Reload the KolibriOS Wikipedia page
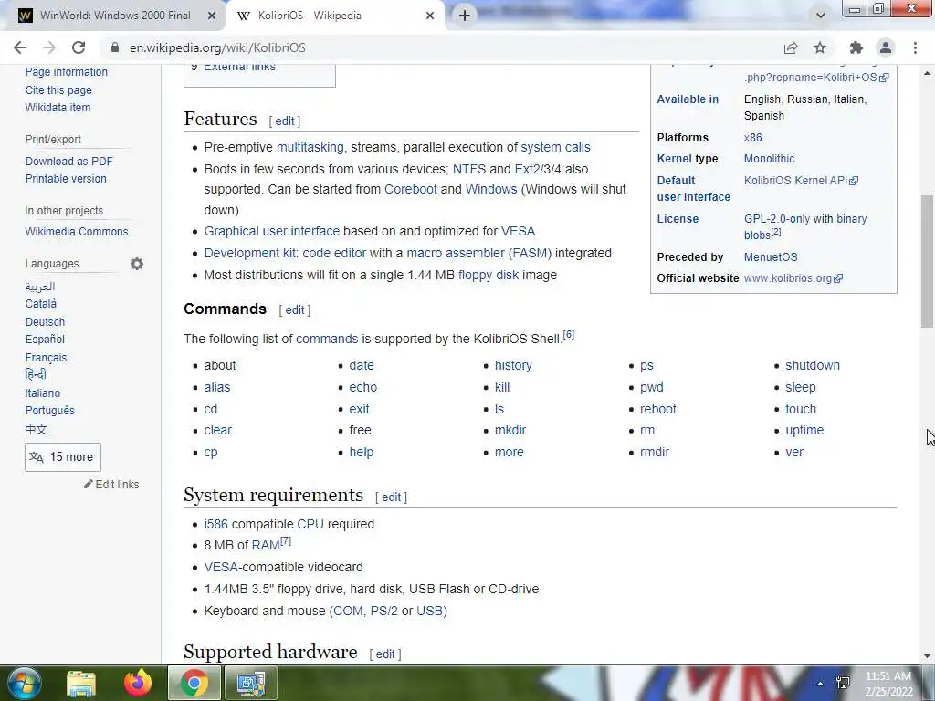 (x=79, y=47)
